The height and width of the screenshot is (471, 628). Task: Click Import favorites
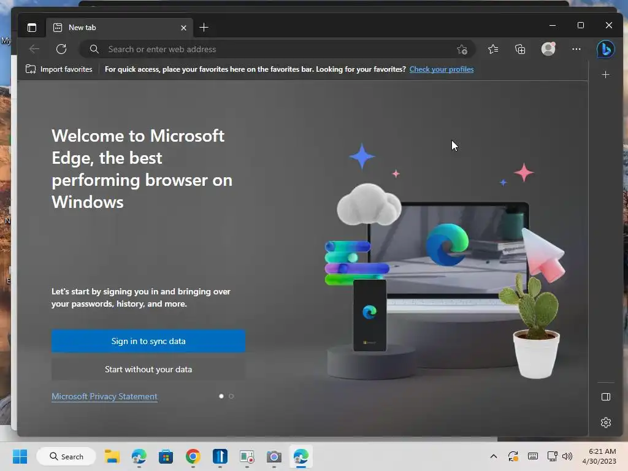[59, 69]
